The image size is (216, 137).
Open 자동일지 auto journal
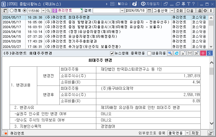(x=150, y=4)
